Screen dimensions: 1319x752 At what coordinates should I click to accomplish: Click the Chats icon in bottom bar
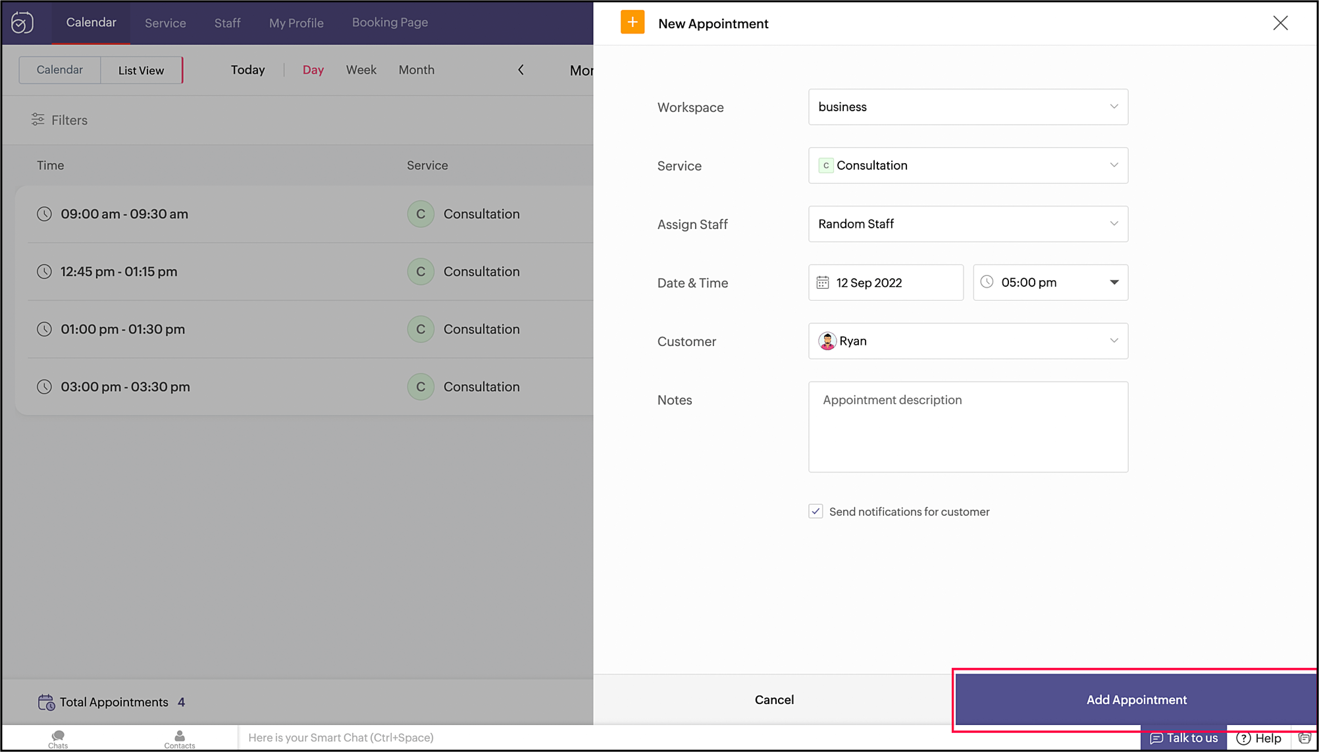58,736
